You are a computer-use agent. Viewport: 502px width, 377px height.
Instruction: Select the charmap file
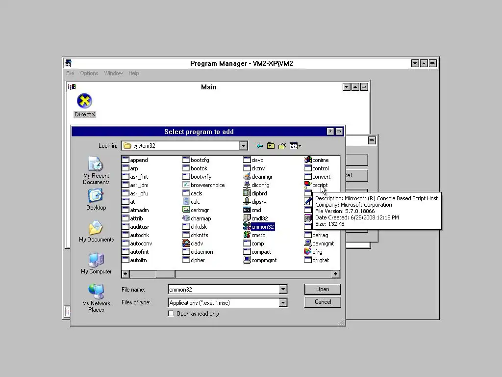pos(197,218)
